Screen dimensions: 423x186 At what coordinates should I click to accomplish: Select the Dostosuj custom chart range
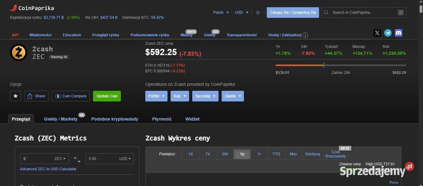click(x=313, y=154)
